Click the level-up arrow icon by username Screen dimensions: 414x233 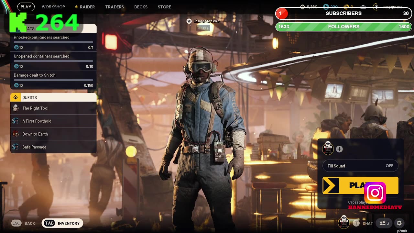376,7
